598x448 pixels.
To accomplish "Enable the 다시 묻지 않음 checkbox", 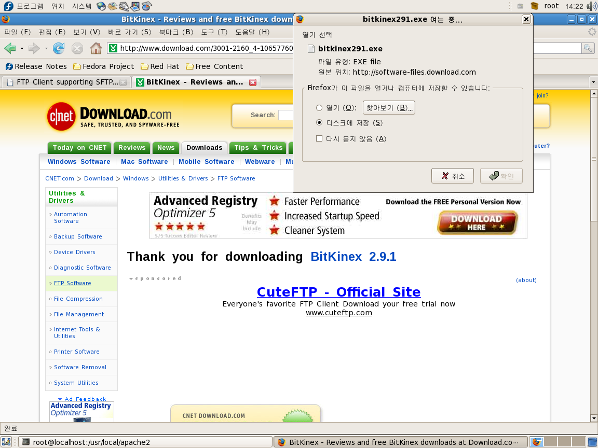I will (x=319, y=138).
